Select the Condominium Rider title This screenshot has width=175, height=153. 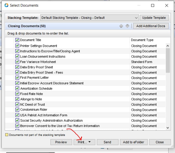(x=34, y=110)
